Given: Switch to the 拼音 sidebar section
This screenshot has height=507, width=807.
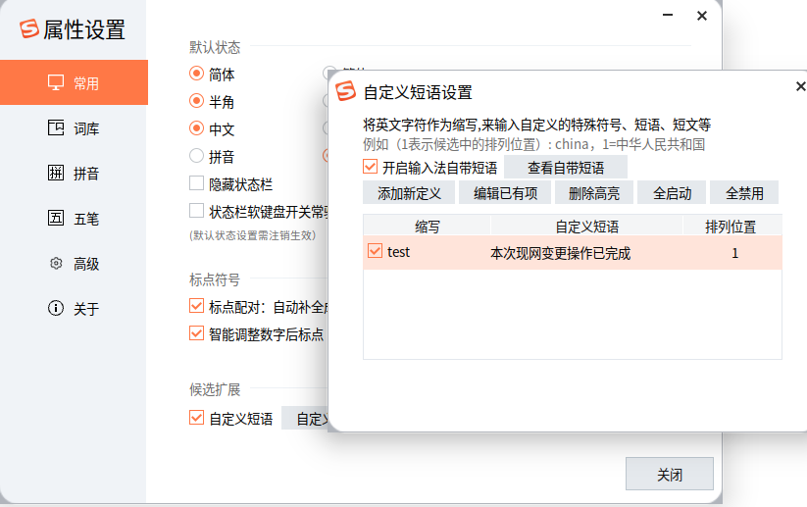Looking at the screenshot, I should pos(75,173).
